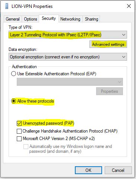
Task: Expand the disabled EAP method dropdown
Action: click(x=70, y=82)
